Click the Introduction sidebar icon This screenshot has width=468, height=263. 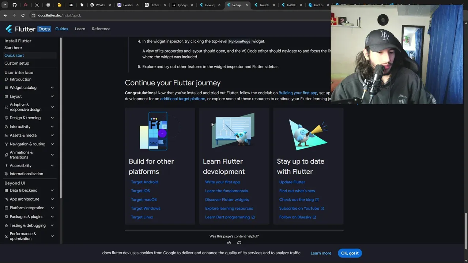tap(6, 79)
